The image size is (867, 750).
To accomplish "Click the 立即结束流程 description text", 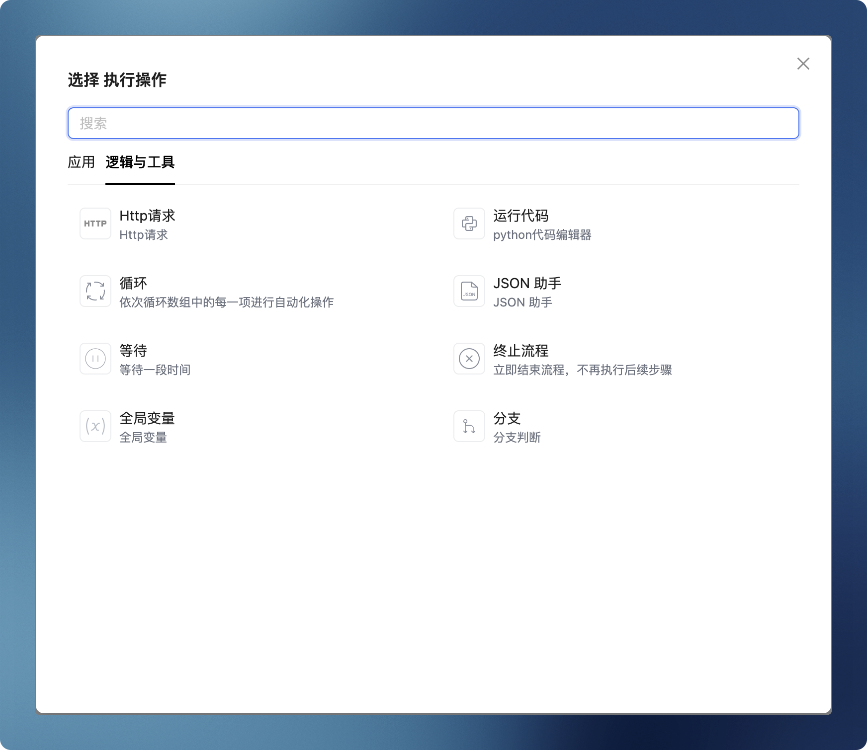I will coord(582,370).
